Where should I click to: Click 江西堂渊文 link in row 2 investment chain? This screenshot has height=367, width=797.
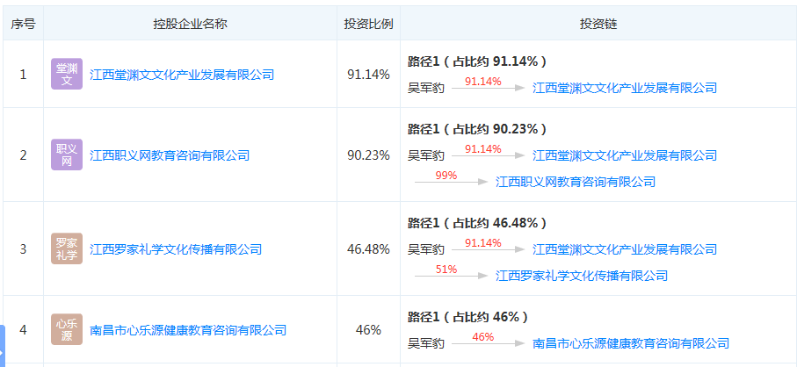click(625, 155)
